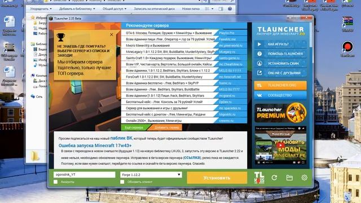Open 'Помощь TLauncher' menu item
The image size is (361, 203).
[x=280, y=54]
